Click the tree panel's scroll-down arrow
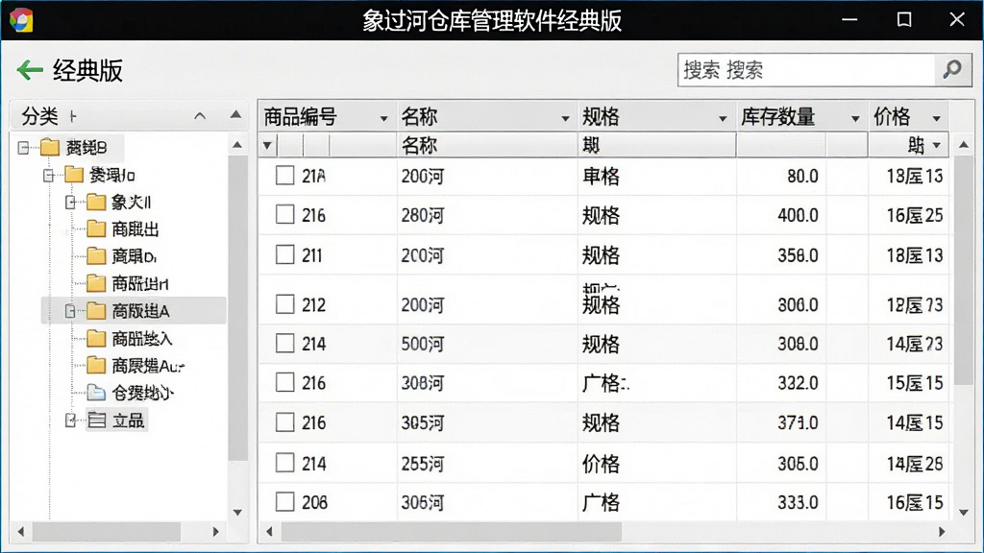The image size is (984, 553). coord(237,513)
